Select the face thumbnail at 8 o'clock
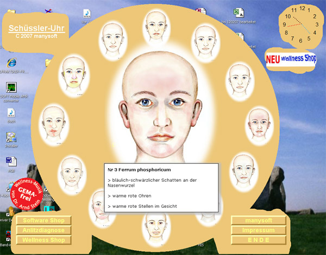The width and height of the screenshot is (326, 255). (x=72, y=175)
